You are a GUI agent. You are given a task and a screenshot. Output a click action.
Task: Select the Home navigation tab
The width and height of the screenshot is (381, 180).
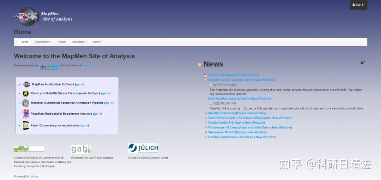[25, 42]
